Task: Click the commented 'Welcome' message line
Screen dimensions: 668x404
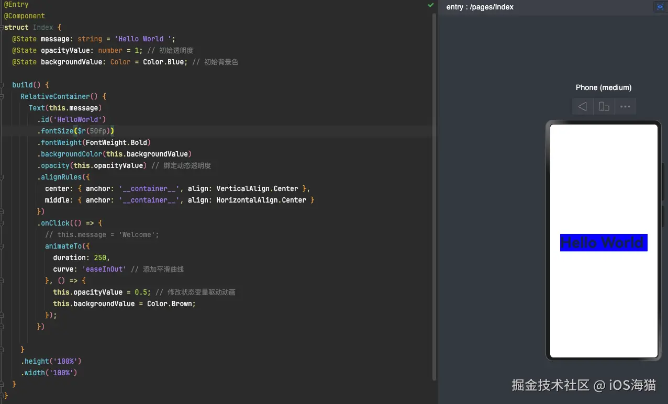Action: click(x=102, y=234)
